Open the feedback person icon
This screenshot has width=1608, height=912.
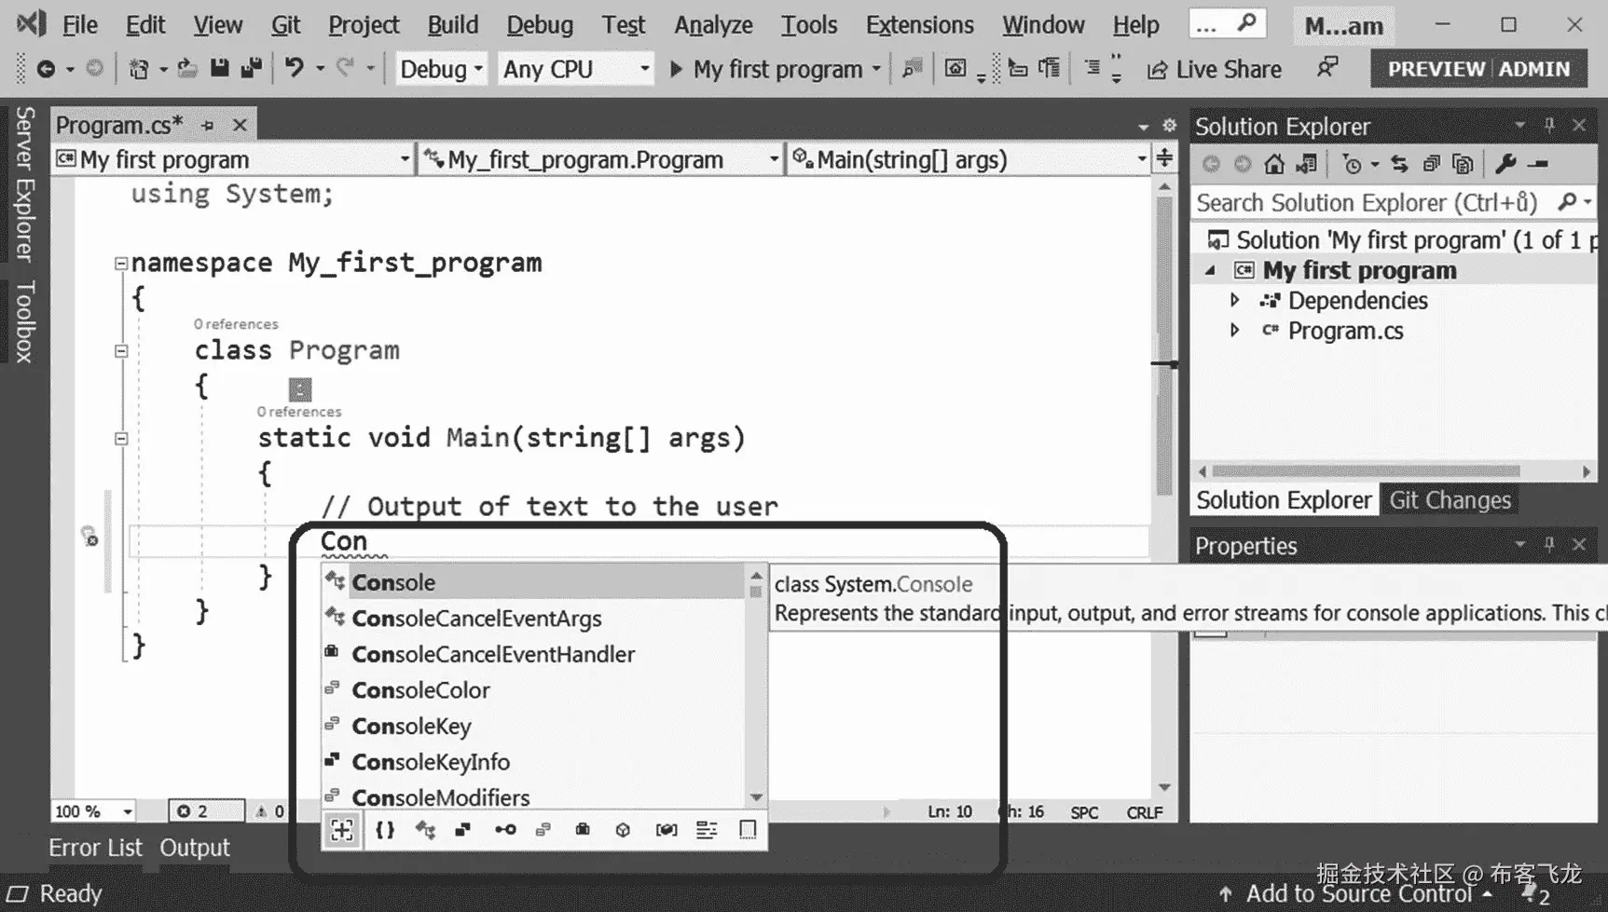(1327, 68)
